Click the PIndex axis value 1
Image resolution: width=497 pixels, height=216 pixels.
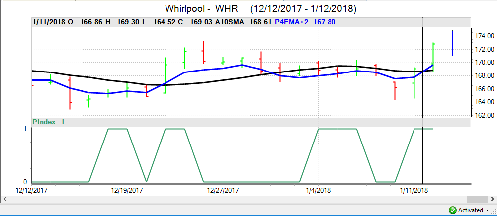tap(25, 129)
